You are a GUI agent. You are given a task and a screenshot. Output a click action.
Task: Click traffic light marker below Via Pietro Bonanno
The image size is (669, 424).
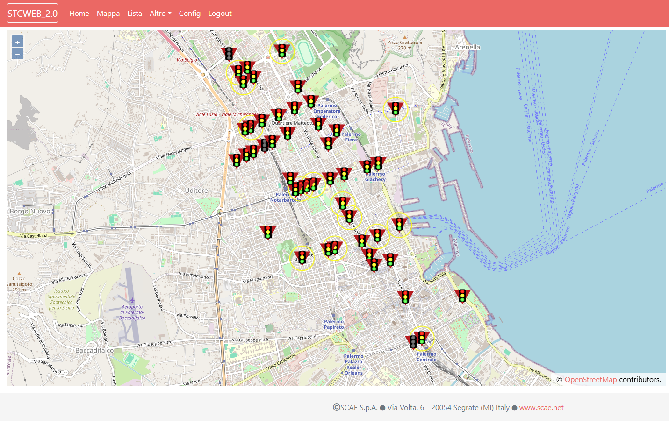tap(396, 108)
